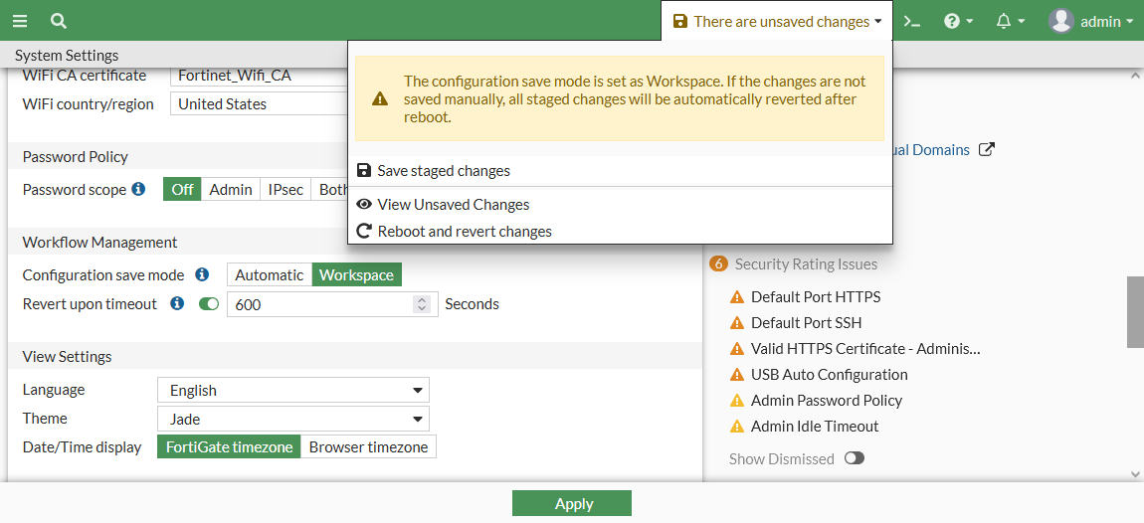Screen dimensions: 1144x523
Task: Toggle the Revert upon timeout switch
Action: [209, 304]
